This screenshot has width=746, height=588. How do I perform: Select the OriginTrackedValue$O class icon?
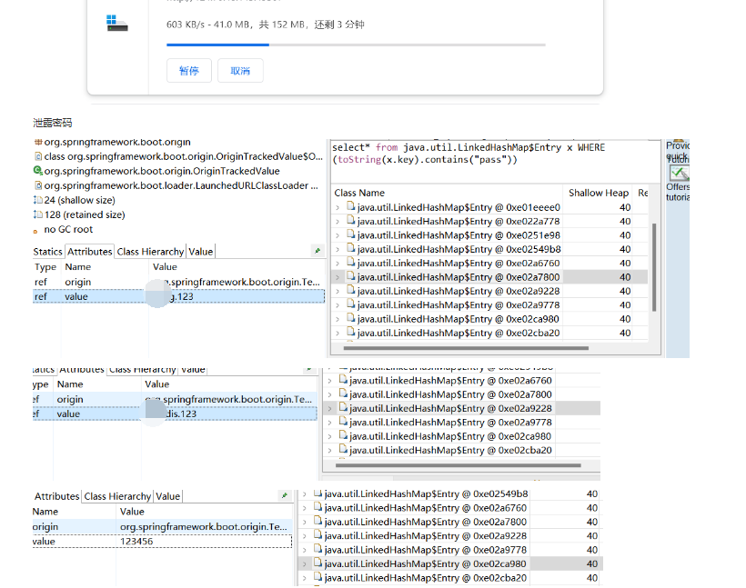click(x=37, y=157)
